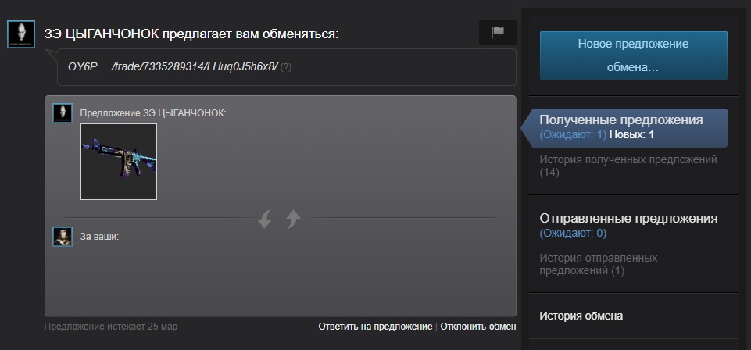View История полученных предложений (14)
The height and width of the screenshot is (350, 751).
(628, 166)
